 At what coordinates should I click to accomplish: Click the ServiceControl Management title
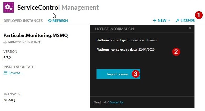[58, 7]
